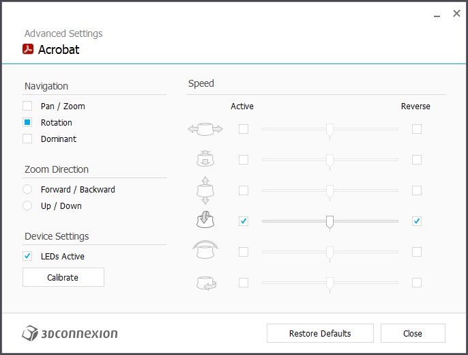The height and width of the screenshot is (355, 468).
Task: Minimize the Advanced Settings window
Action: point(437,15)
